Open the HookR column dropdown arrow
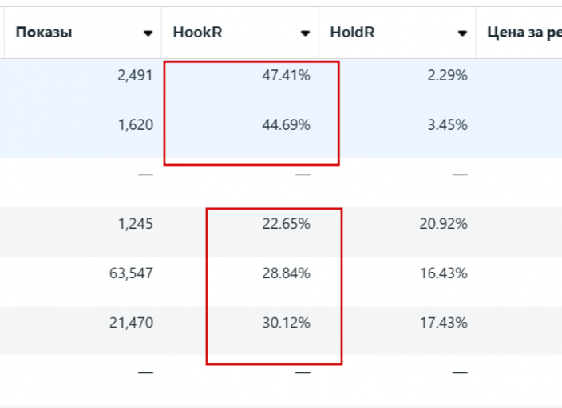Viewport: 562px width, 408px height. pyautogui.click(x=305, y=33)
